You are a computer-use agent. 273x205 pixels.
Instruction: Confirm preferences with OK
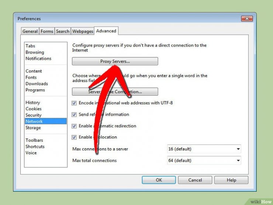click(x=159, y=180)
